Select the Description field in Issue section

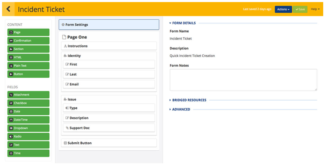(x=109, y=118)
